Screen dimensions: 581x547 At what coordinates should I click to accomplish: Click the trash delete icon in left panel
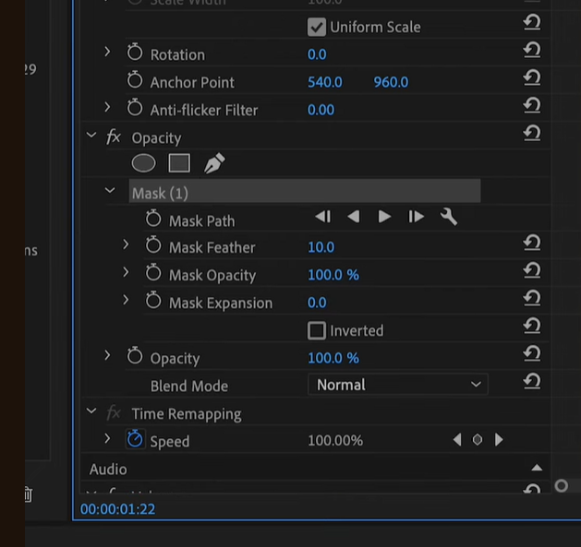(x=28, y=494)
